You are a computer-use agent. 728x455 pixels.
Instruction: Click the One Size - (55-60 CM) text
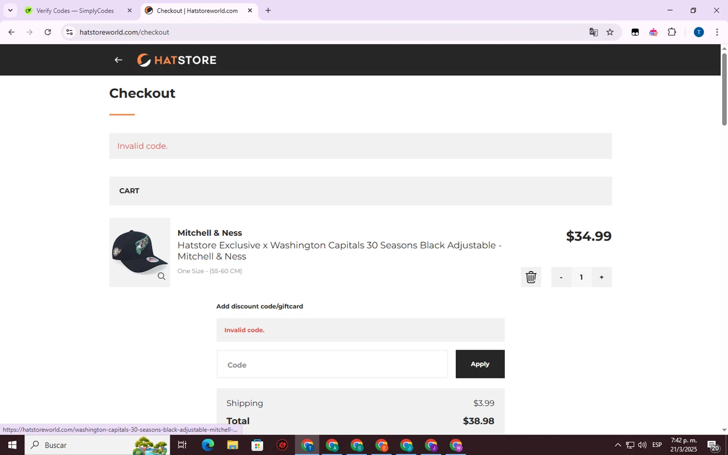pos(210,271)
